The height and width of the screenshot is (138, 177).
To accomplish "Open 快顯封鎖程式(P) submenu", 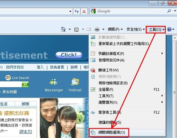I will tap(127, 54).
